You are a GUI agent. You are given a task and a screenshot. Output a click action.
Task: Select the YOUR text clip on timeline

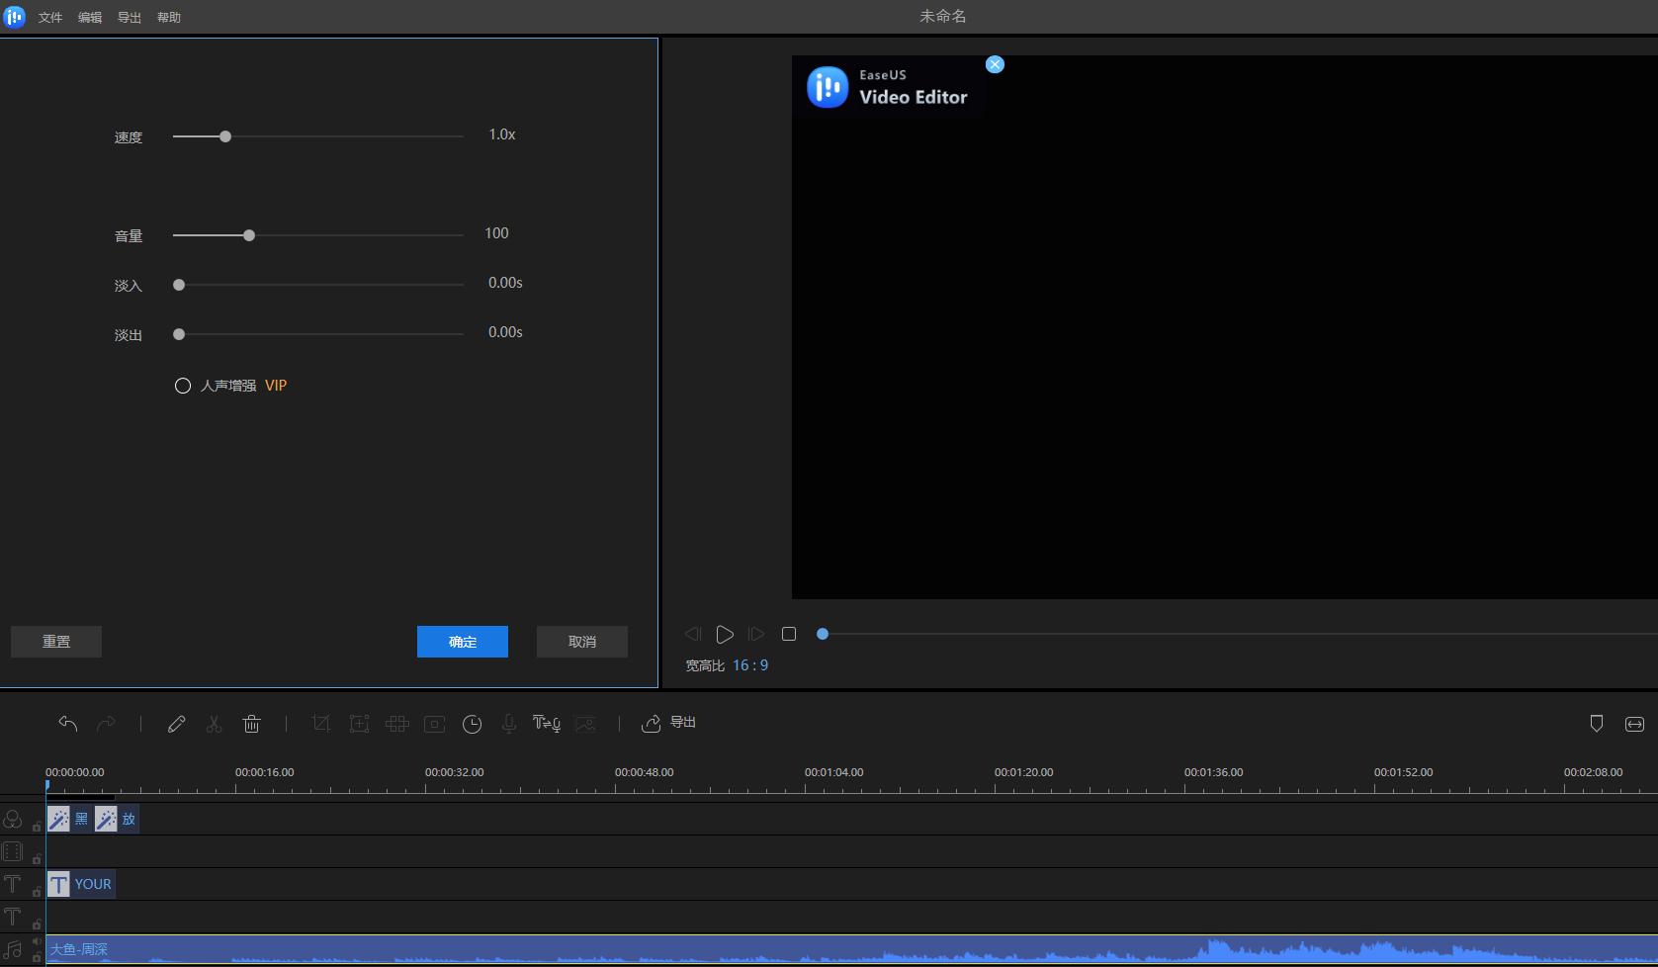coord(82,884)
